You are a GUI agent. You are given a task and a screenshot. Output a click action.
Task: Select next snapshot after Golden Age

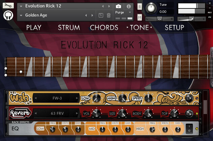point(92,16)
